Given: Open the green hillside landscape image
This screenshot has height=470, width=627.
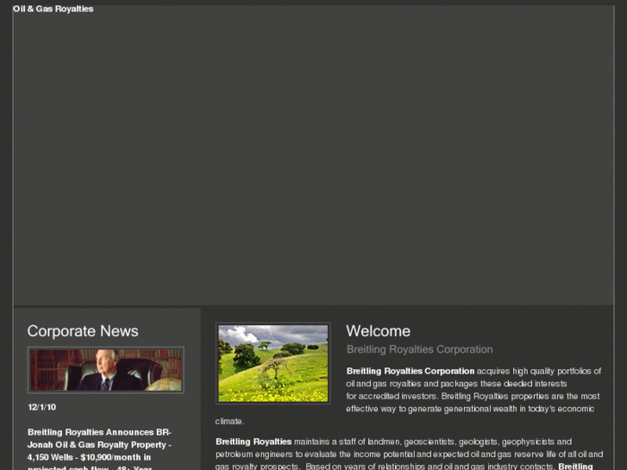Looking at the screenshot, I should [x=273, y=363].
